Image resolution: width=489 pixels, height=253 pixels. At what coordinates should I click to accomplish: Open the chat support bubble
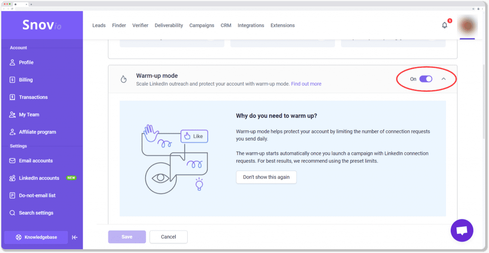click(x=461, y=231)
